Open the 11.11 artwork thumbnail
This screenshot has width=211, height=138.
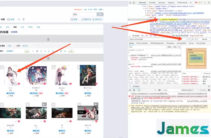(x=11, y=75)
